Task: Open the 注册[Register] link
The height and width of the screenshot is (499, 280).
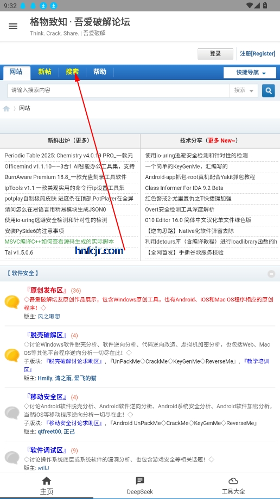Action: click(x=257, y=53)
